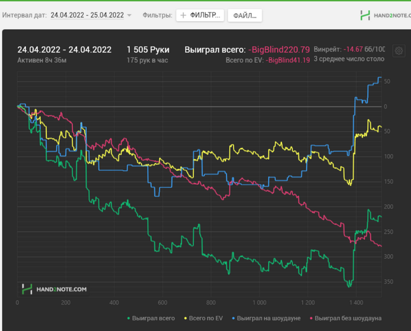Click y-axis label 350
Image resolution: width=411 pixels, height=331 pixels.
pyautogui.click(x=389, y=282)
